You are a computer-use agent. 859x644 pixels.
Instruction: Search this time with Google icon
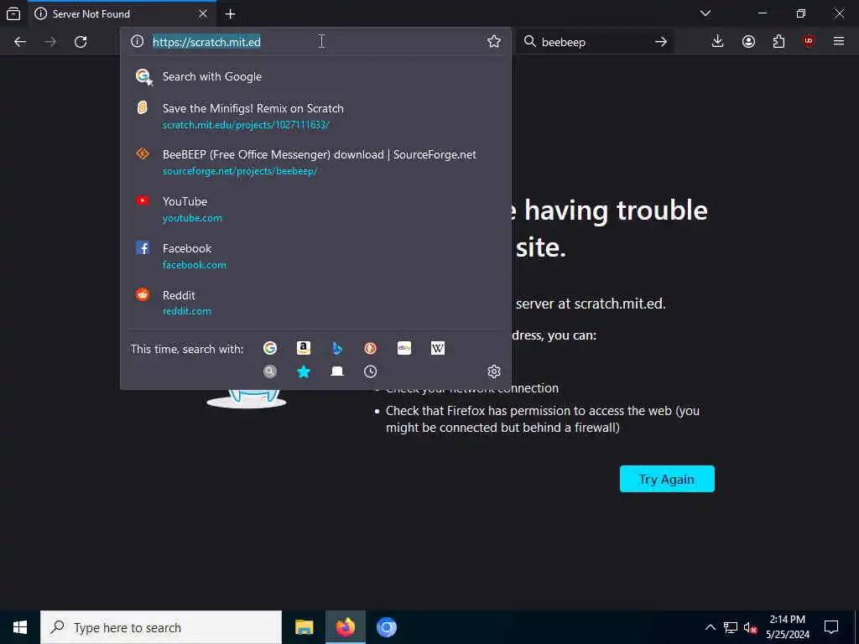(x=269, y=348)
